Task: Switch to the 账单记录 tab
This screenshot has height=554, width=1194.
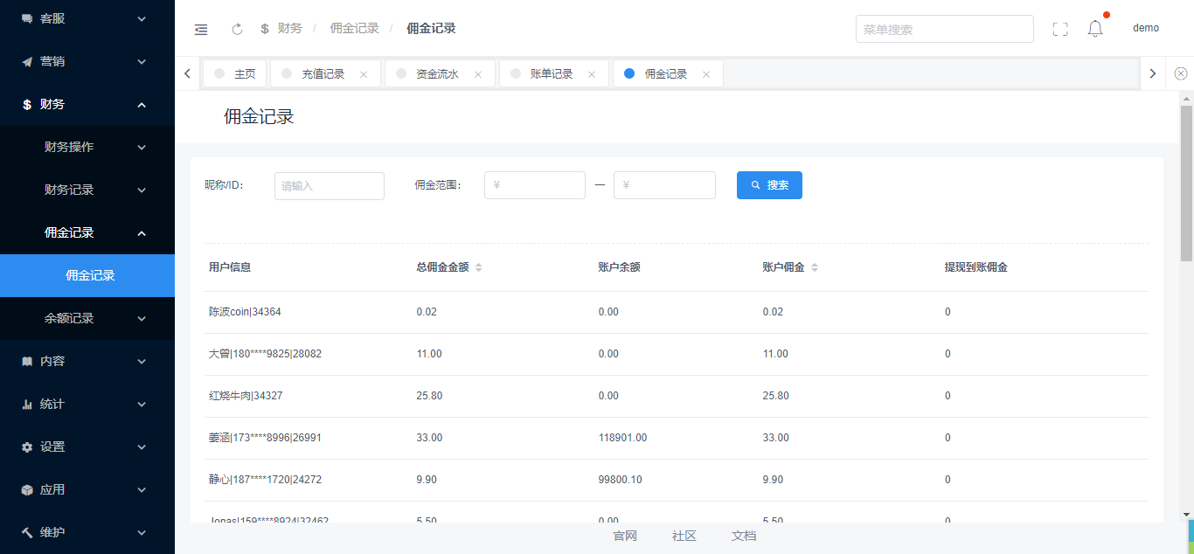Action: (x=551, y=74)
